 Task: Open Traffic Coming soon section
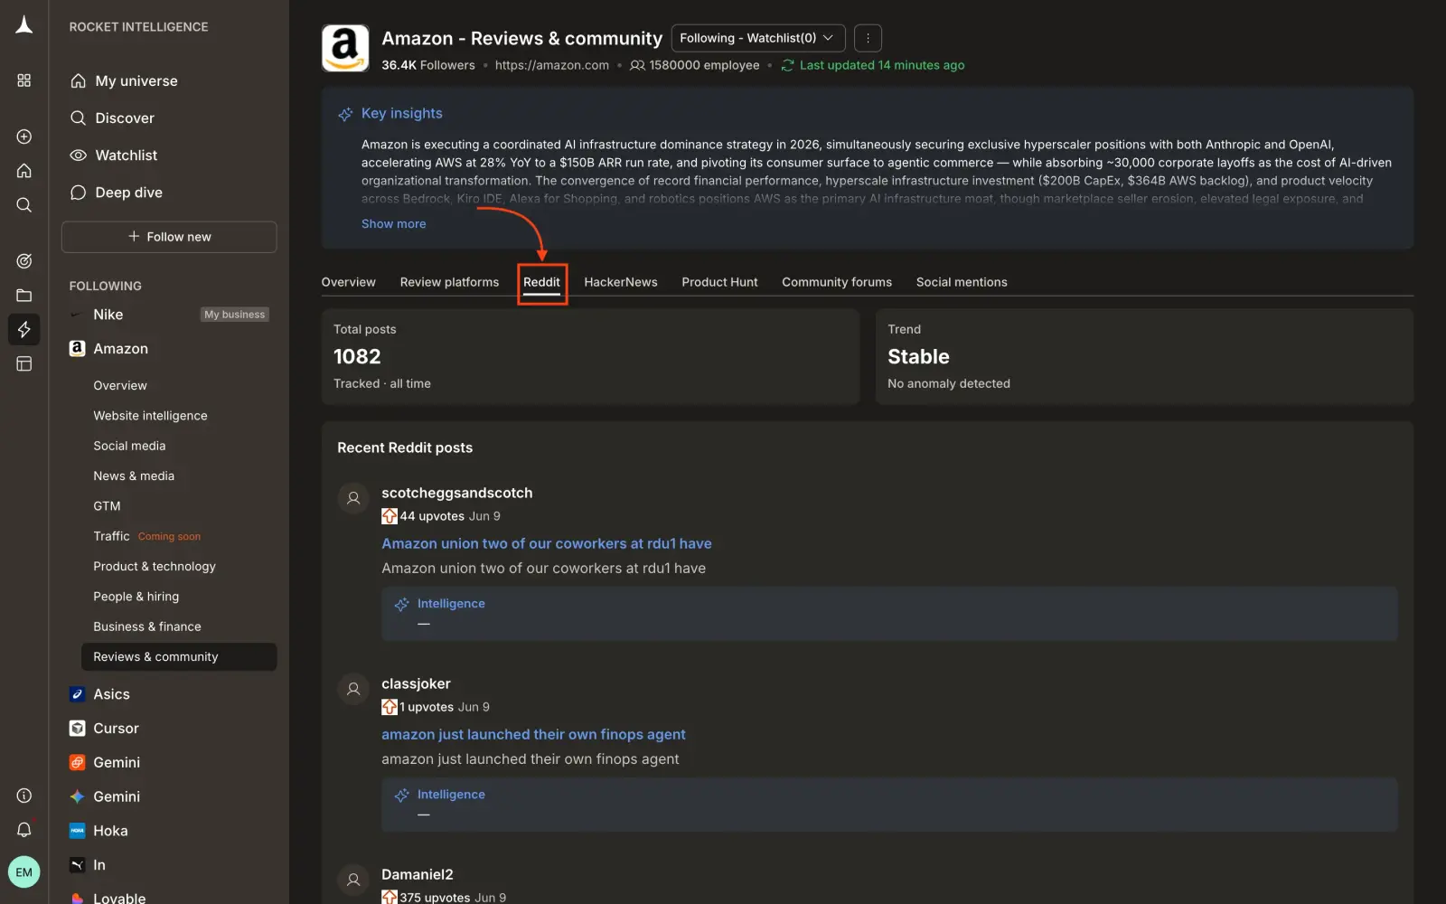click(146, 536)
